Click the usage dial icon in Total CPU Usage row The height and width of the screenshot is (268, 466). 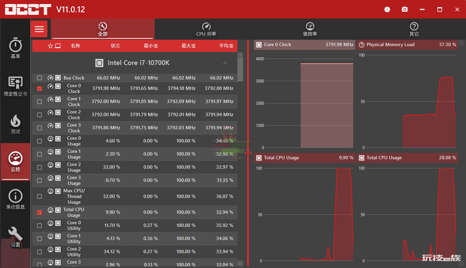pyautogui.click(x=51, y=210)
